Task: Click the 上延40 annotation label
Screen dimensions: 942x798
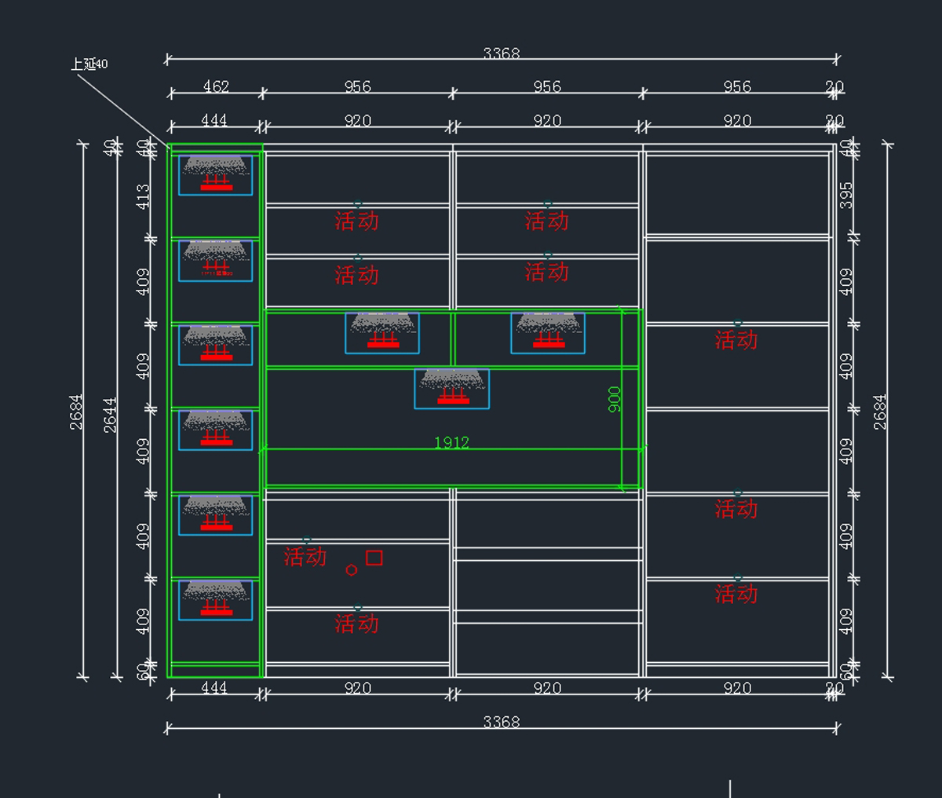Action: [89, 64]
